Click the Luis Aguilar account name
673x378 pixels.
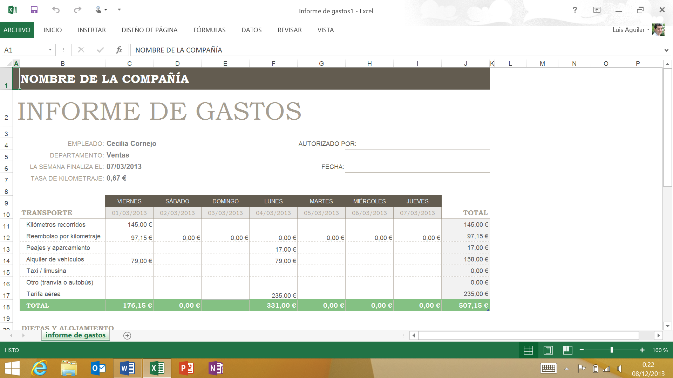click(628, 30)
